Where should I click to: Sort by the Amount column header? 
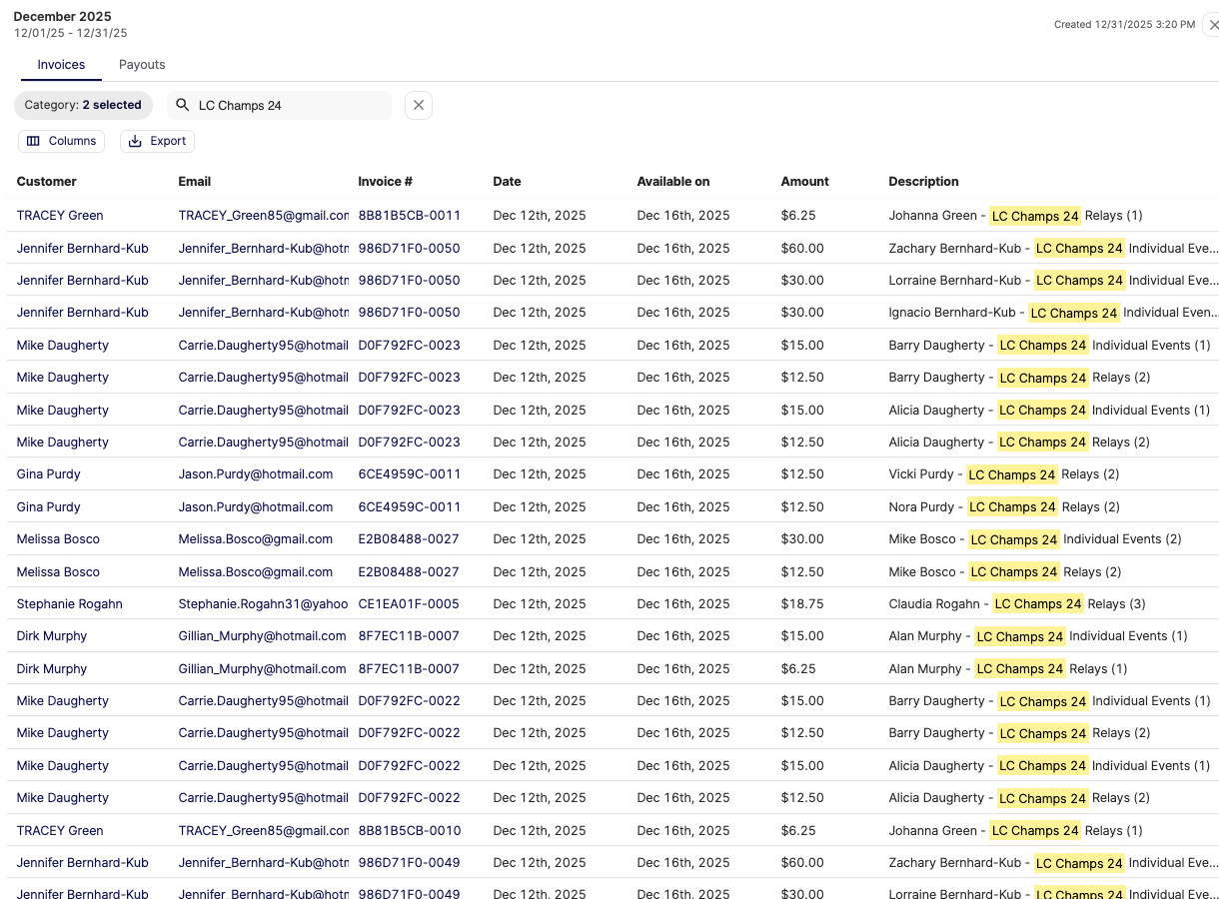pos(804,182)
